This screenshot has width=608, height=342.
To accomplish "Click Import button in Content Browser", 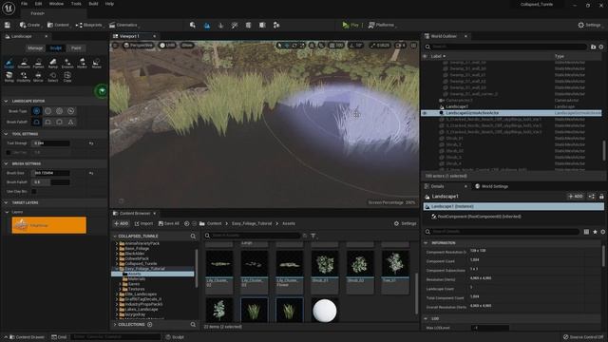I will [x=143, y=224].
